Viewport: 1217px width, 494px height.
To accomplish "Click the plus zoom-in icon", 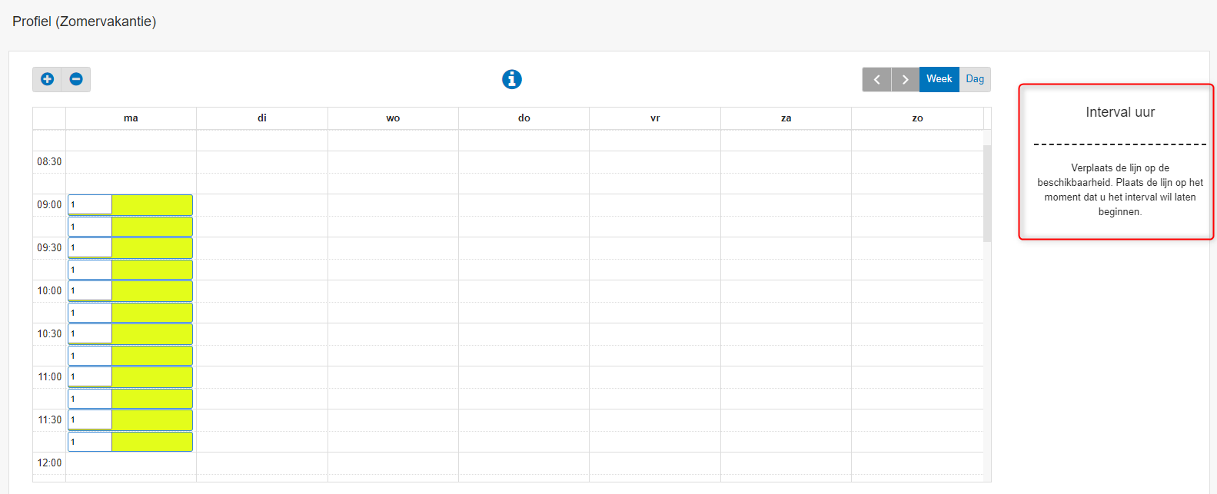I will [x=47, y=79].
